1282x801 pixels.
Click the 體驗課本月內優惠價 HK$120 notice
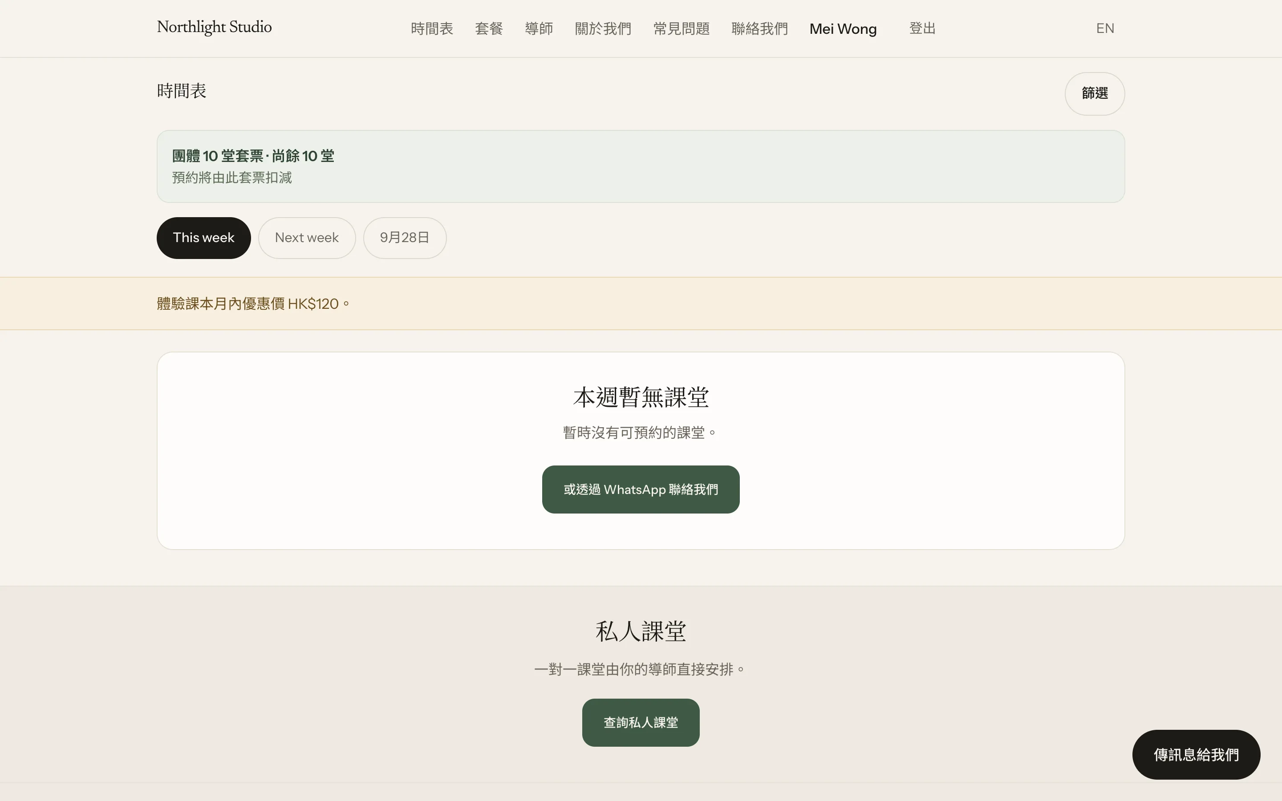click(x=253, y=304)
